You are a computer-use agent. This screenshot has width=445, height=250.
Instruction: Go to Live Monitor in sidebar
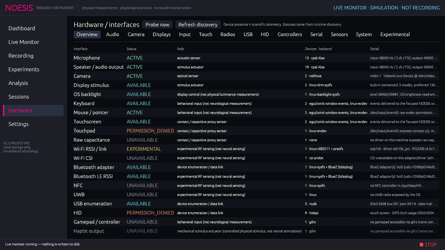[x=24, y=42]
